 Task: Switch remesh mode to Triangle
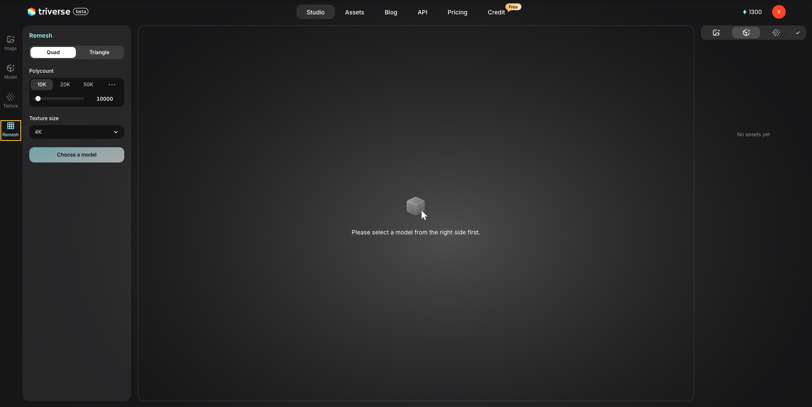[x=99, y=52]
